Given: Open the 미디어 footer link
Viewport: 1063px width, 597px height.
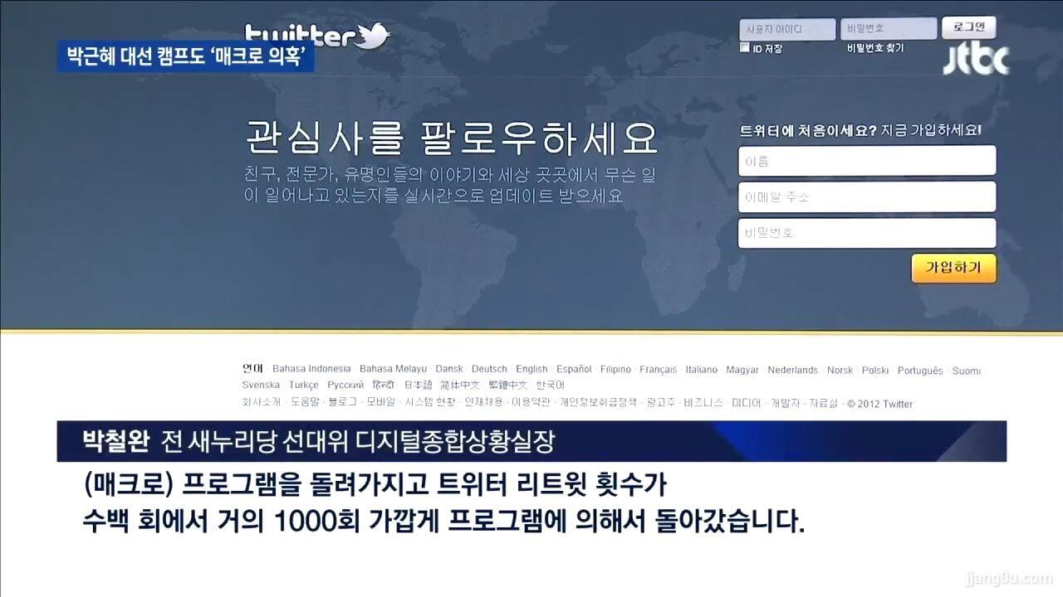Looking at the screenshot, I should pyautogui.click(x=746, y=403).
